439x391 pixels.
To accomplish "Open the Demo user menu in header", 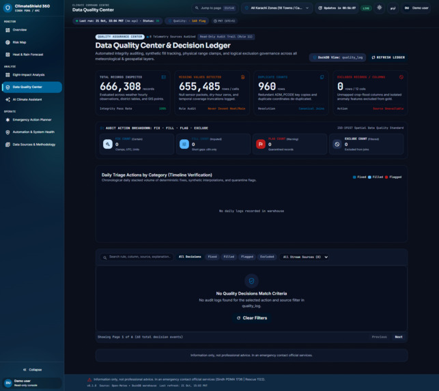I will tap(416, 8).
